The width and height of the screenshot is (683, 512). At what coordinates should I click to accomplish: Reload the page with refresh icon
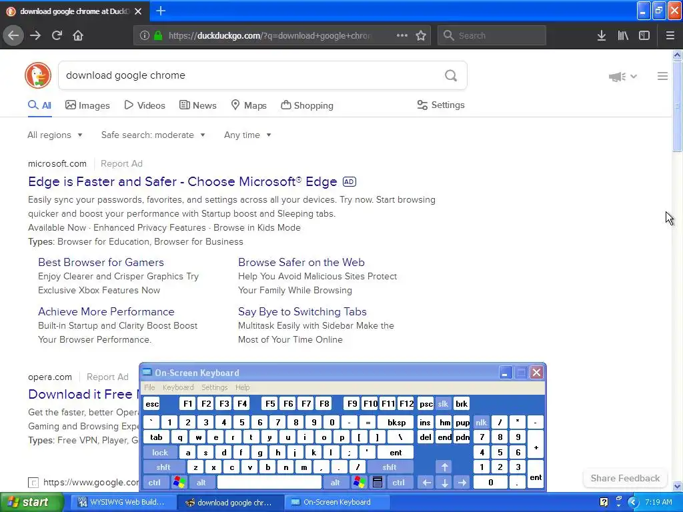(x=57, y=36)
